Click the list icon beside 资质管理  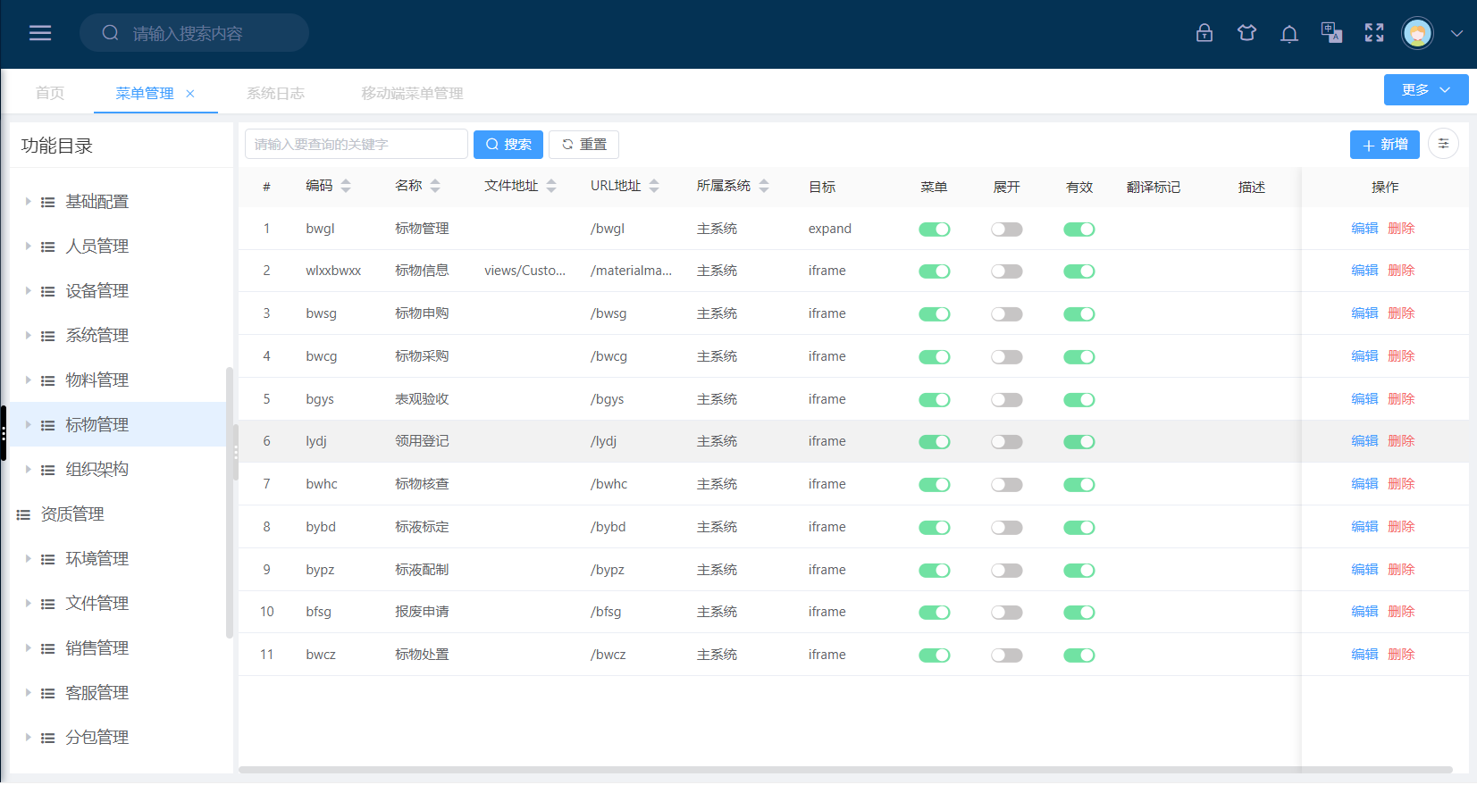pos(23,515)
